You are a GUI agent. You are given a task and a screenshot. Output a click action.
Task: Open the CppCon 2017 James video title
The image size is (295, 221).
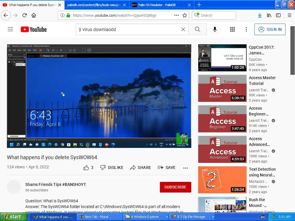[262, 50]
